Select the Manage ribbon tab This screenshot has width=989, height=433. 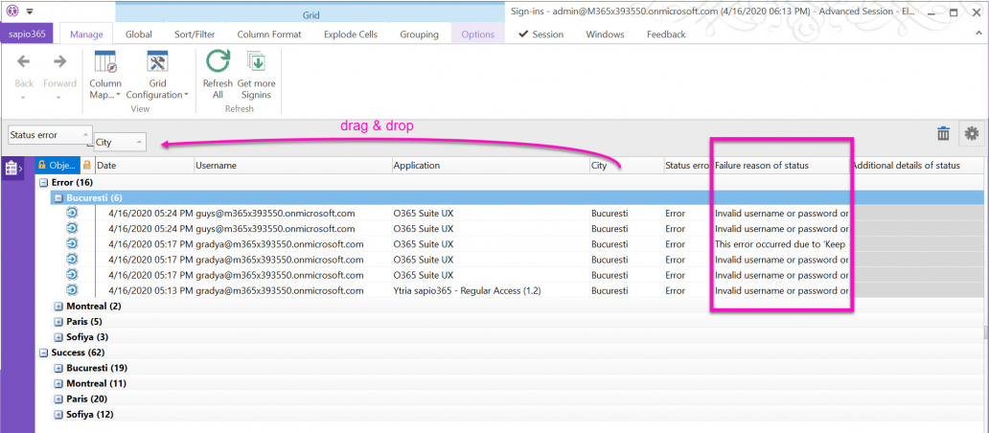pyautogui.click(x=86, y=34)
